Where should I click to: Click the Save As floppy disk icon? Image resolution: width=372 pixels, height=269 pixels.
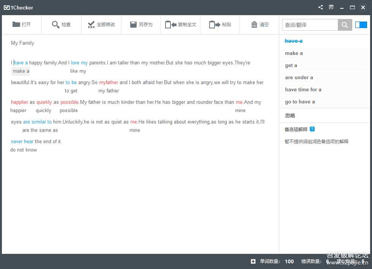point(133,25)
